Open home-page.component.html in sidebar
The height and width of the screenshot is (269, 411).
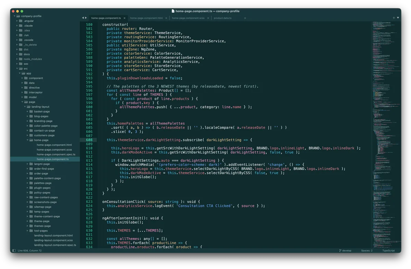point(54,145)
